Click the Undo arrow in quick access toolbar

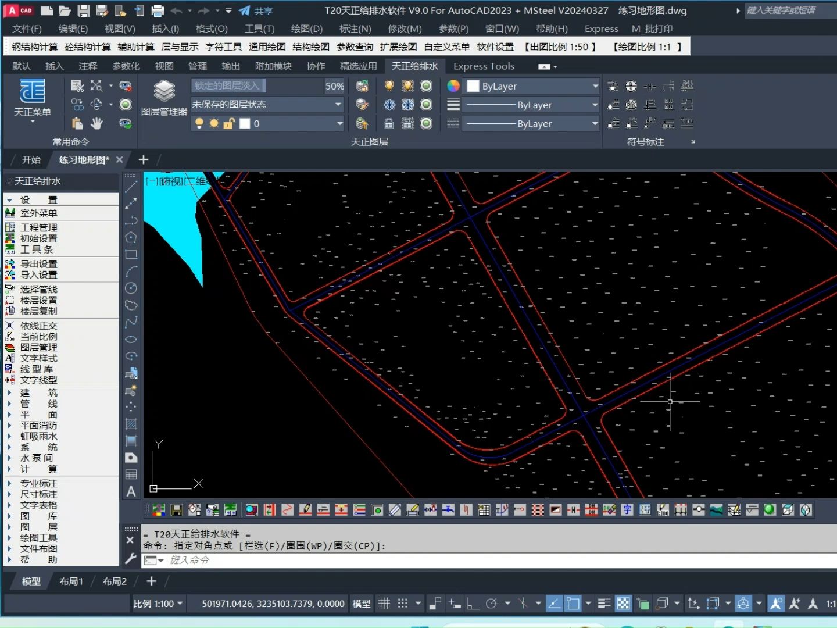176,10
